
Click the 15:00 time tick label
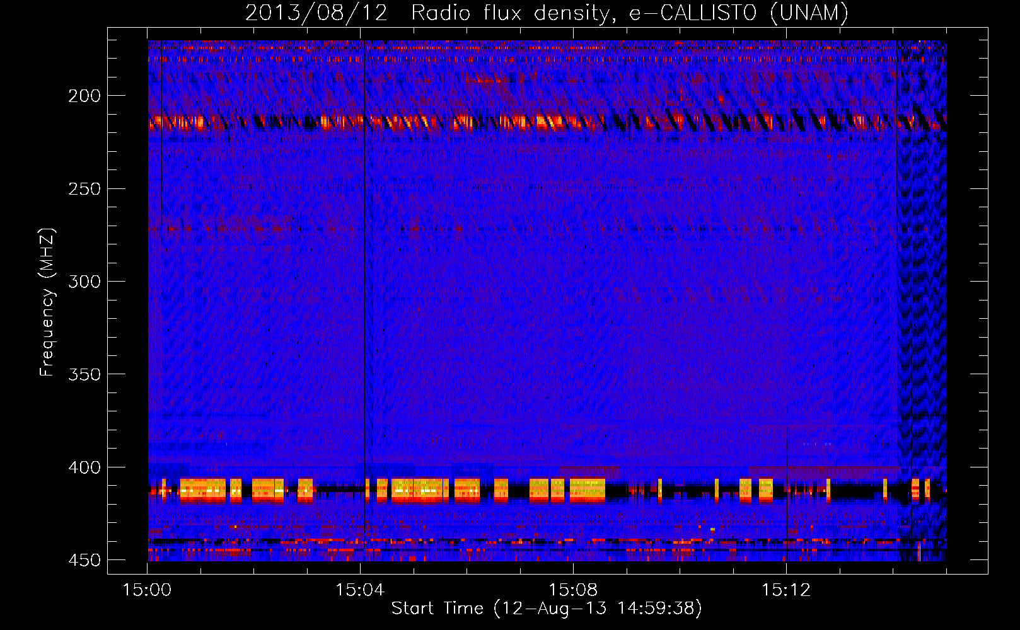pyautogui.click(x=147, y=590)
